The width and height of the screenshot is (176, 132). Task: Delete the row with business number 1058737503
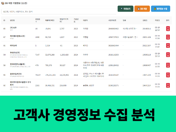click(x=168, y=37)
